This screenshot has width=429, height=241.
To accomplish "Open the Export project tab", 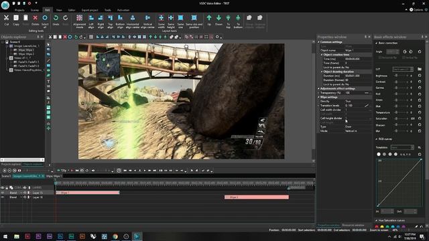I will click(90, 10).
